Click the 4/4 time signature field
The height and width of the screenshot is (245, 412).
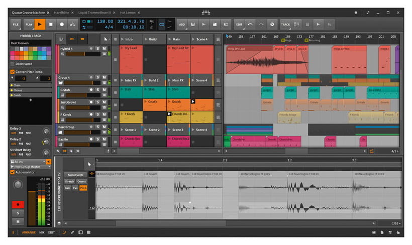tap(109, 27)
